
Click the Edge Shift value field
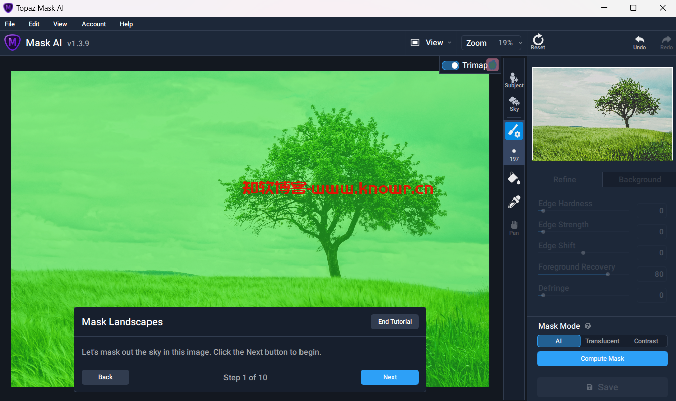[x=653, y=253]
